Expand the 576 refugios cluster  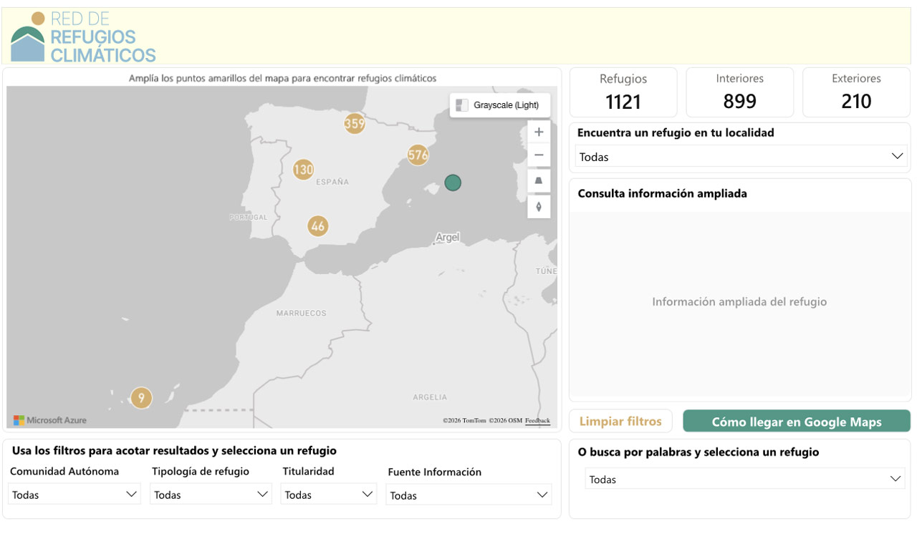[418, 155]
